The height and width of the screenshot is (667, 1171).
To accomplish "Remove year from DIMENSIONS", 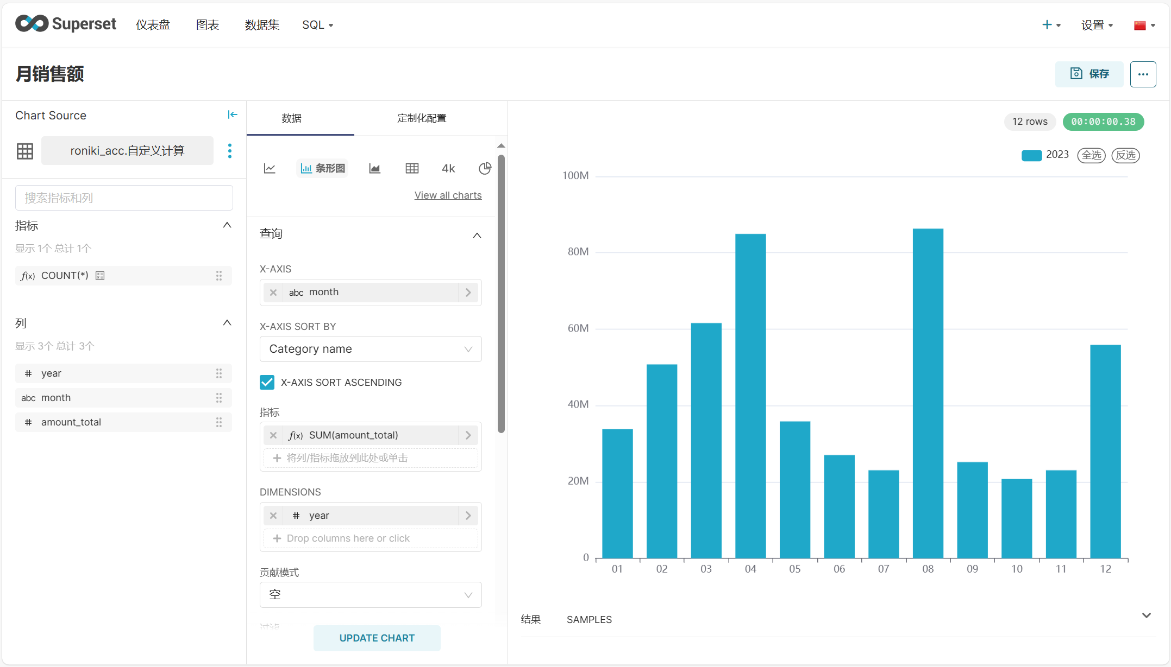I will 273,516.
